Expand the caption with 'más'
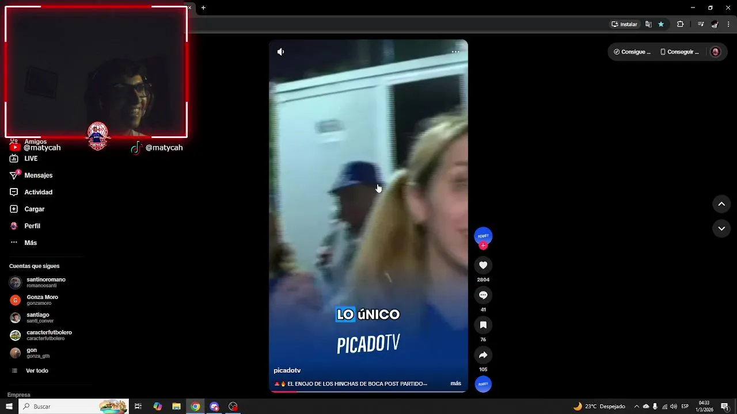 pyautogui.click(x=456, y=384)
